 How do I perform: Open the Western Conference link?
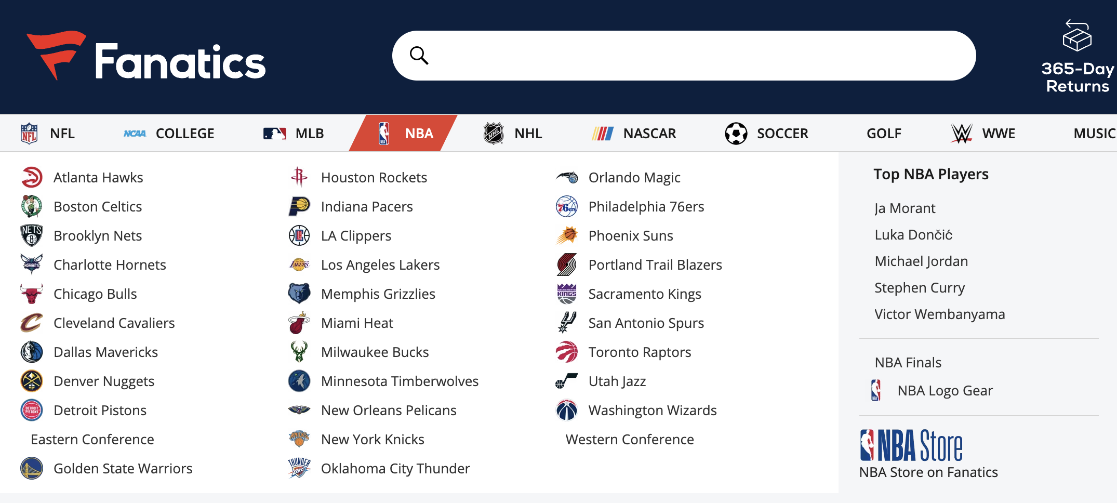(630, 439)
